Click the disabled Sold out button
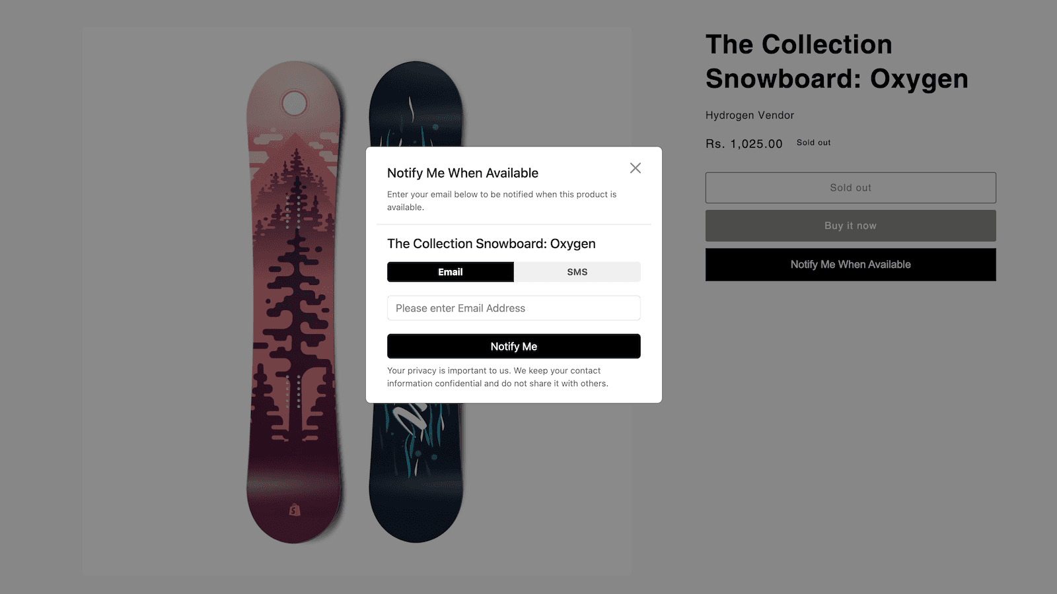 [850, 187]
